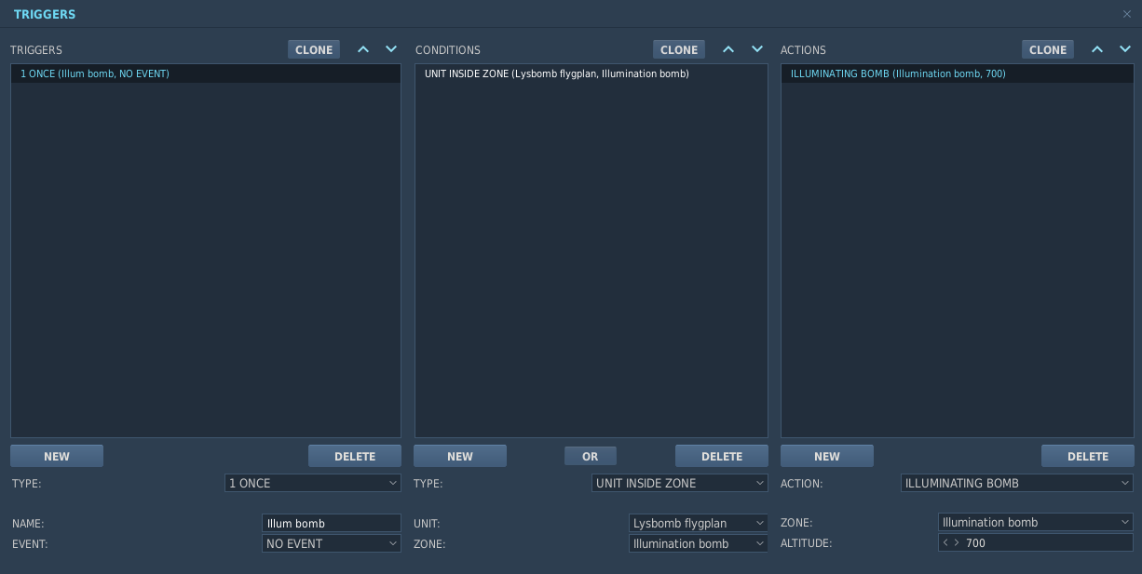1142x574 pixels.
Task: Move condition up with Conditions up arrow
Action: (x=728, y=49)
